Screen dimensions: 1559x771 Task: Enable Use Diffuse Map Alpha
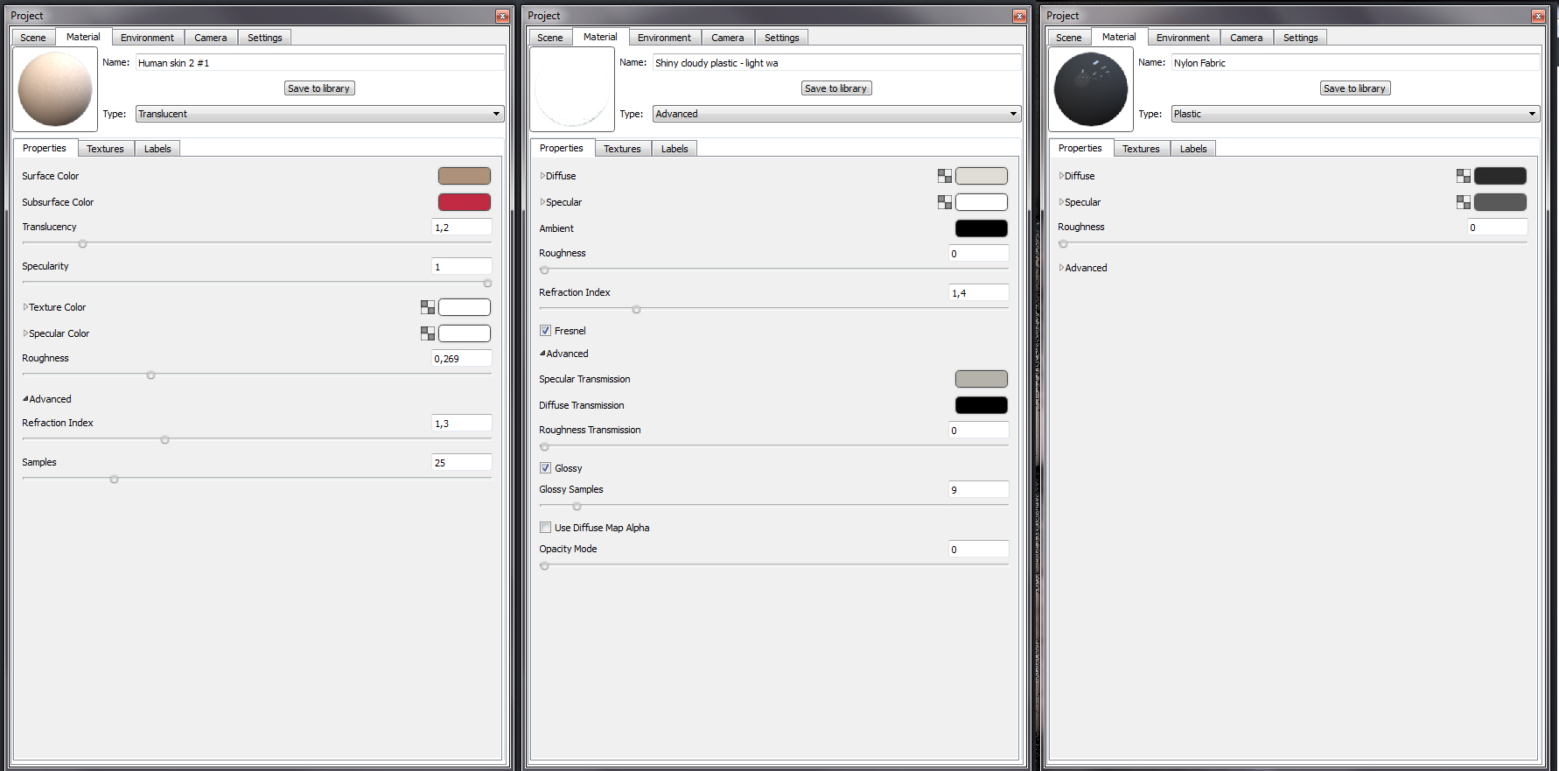(x=546, y=528)
